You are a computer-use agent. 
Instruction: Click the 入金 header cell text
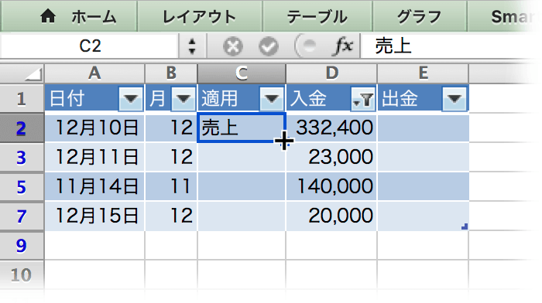pyautogui.click(x=308, y=99)
